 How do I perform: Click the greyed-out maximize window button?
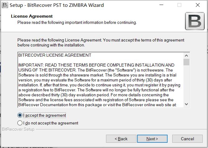179,5
